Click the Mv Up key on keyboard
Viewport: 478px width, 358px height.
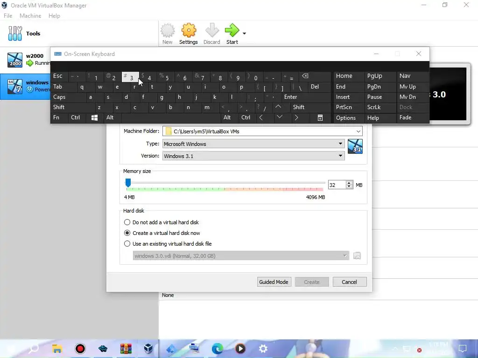tap(413, 87)
